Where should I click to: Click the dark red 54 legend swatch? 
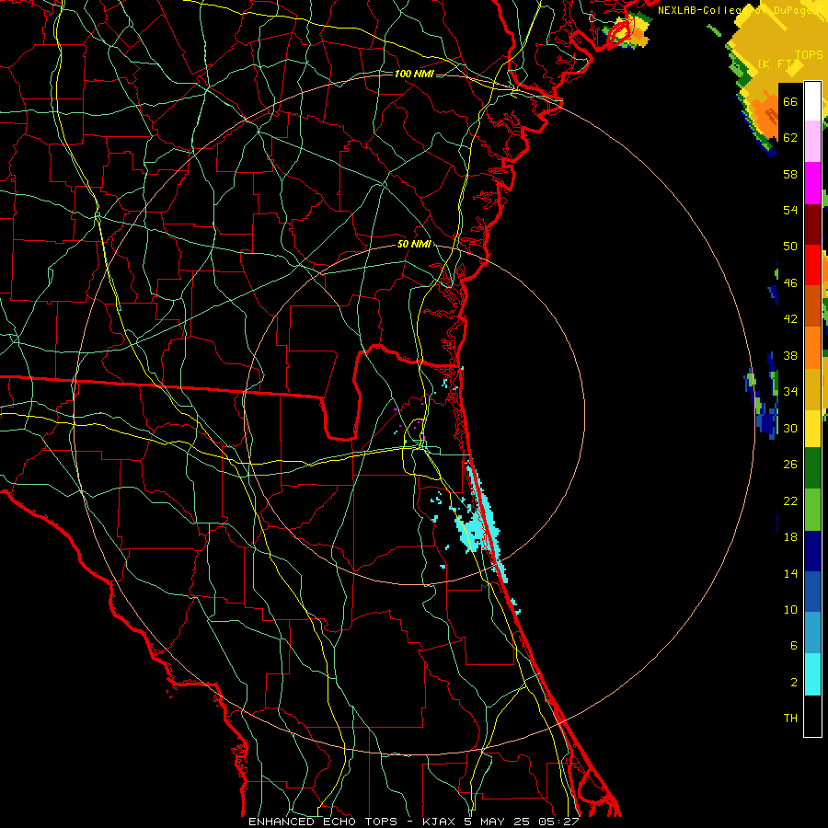click(x=812, y=224)
